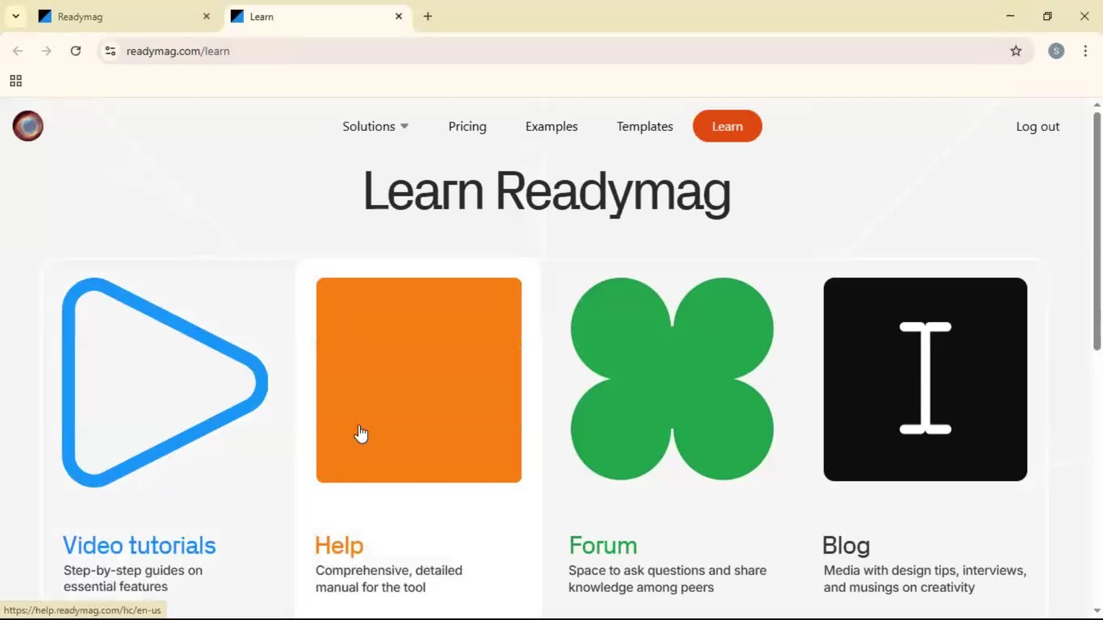Open the site information icon in address bar

(x=110, y=51)
